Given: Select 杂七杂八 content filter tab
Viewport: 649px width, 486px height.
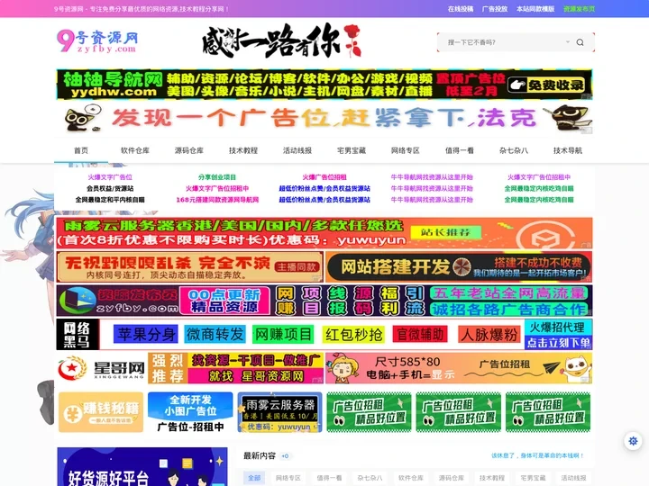Looking at the screenshot, I should pos(370,478).
